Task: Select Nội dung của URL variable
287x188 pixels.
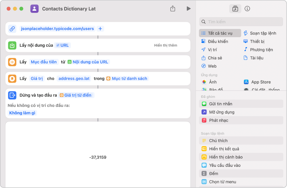Action: (x=88, y=62)
